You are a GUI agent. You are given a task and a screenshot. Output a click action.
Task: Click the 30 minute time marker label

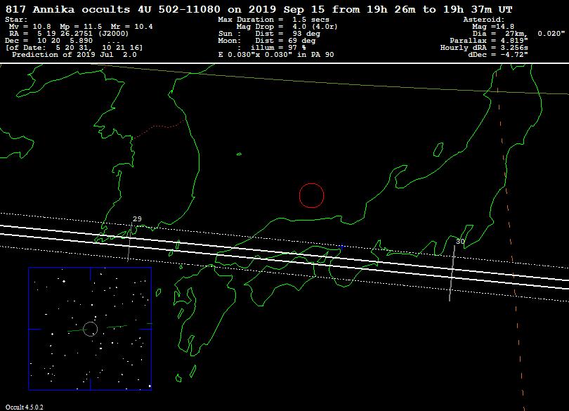460,242
